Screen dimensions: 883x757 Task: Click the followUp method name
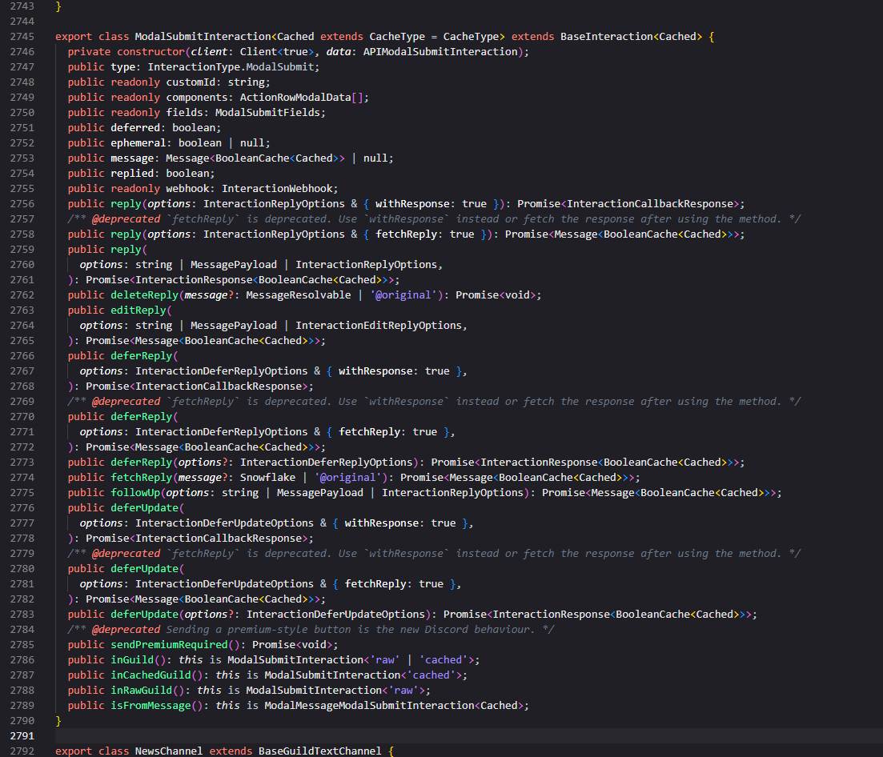tap(135, 492)
